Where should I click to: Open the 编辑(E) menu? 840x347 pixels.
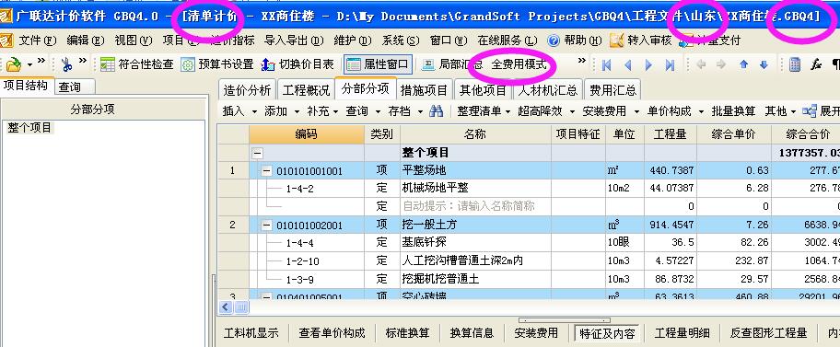[x=86, y=40]
